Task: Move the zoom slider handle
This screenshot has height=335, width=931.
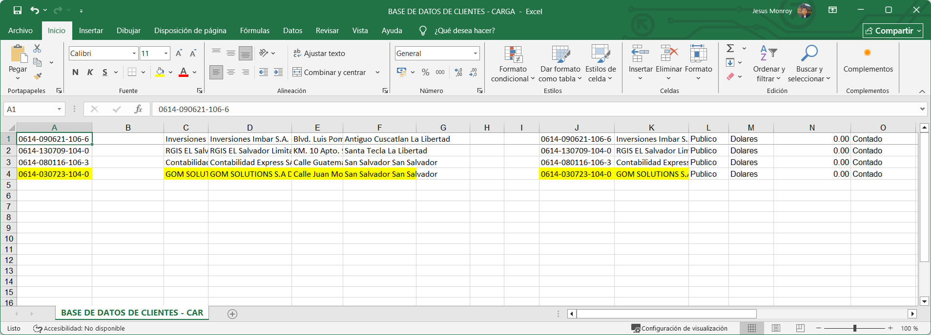Action: coord(855,328)
